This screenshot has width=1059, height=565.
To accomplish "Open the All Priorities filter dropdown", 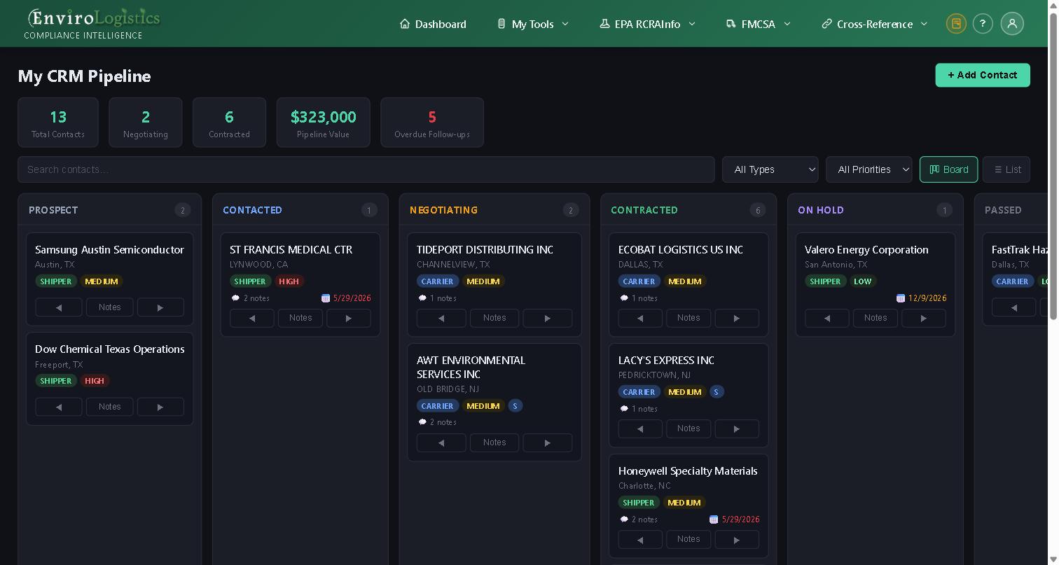I will click(x=869, y=169).
